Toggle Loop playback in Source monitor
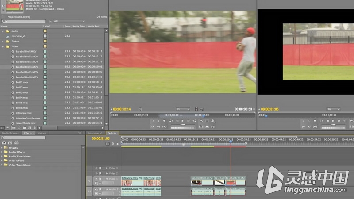Image resolution: width=354 pixels, height=199 pixels. [x=201, y=121]
